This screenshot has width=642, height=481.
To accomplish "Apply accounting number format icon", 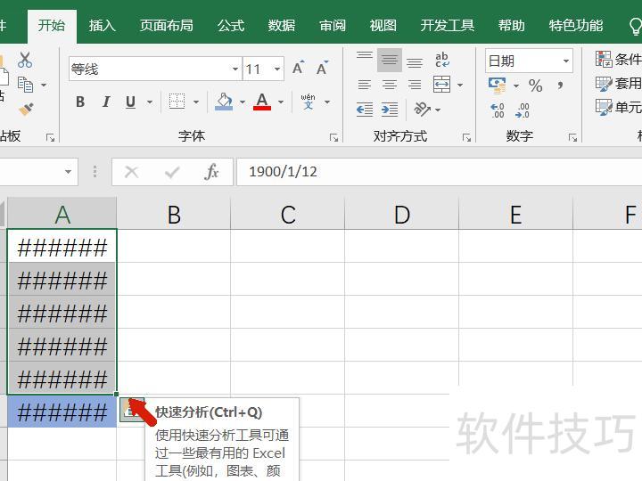I will pos(497,86).
